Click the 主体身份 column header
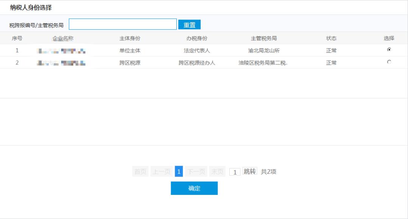This screenshot has width=408, height=219. (x=130, y=38)
